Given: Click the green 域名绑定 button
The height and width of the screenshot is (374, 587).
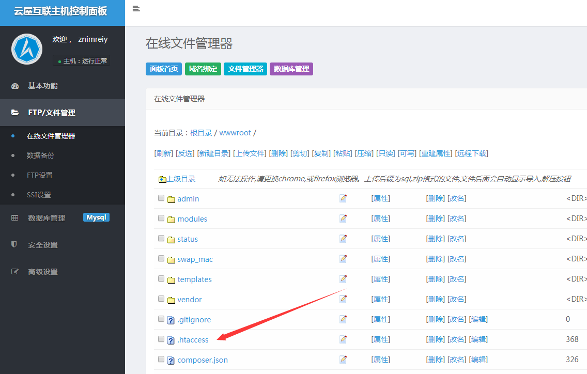Looking at the screenshot, I should (203, 69).
